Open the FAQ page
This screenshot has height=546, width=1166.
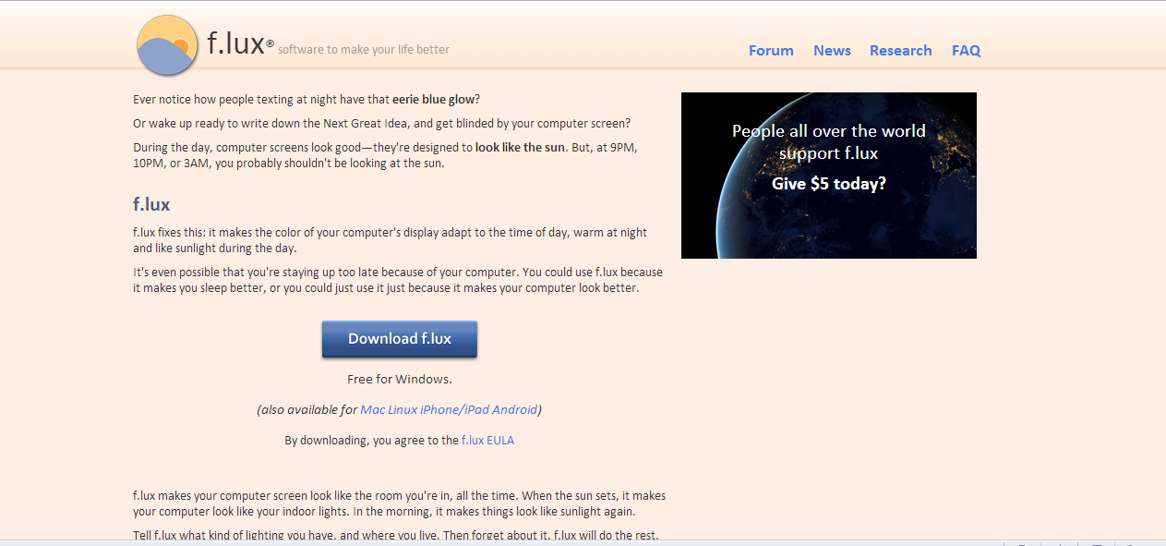point(966,51)
